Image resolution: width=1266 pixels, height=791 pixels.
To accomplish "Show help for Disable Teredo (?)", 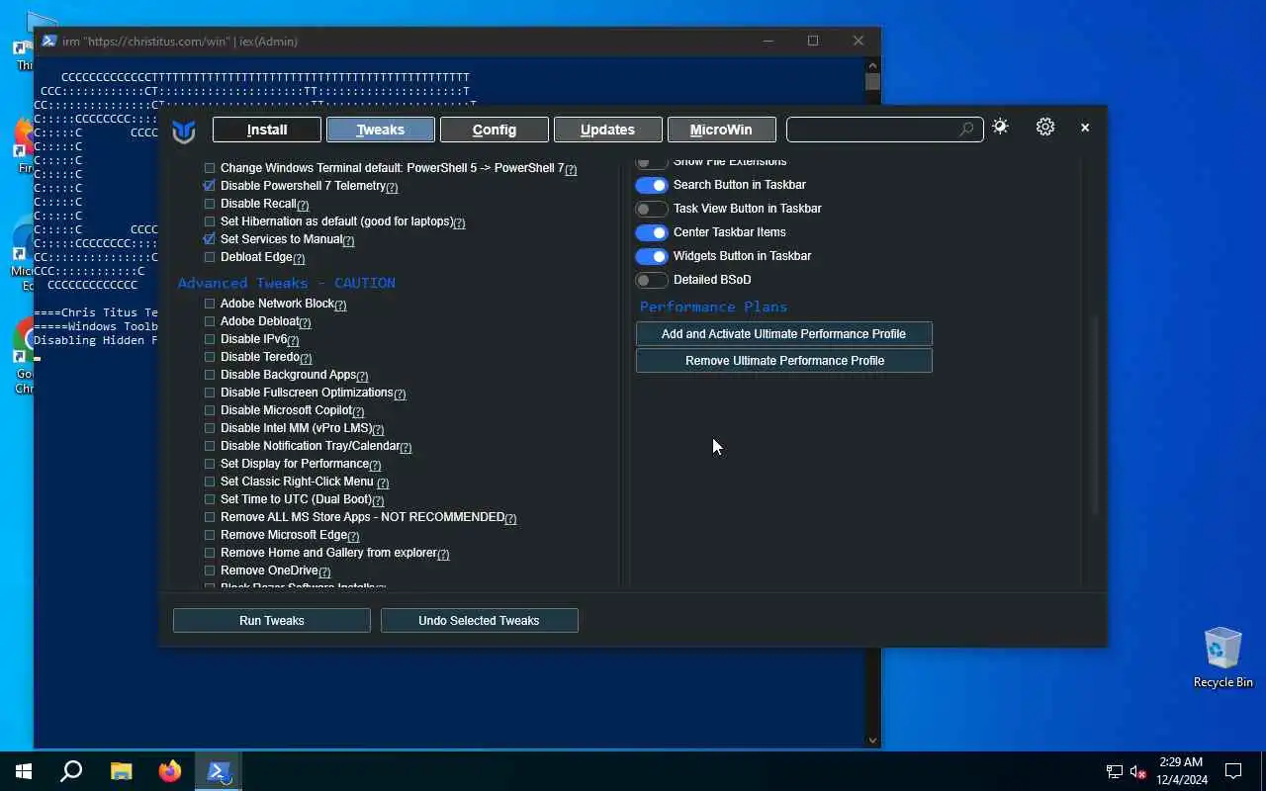I will click(306, 358).
